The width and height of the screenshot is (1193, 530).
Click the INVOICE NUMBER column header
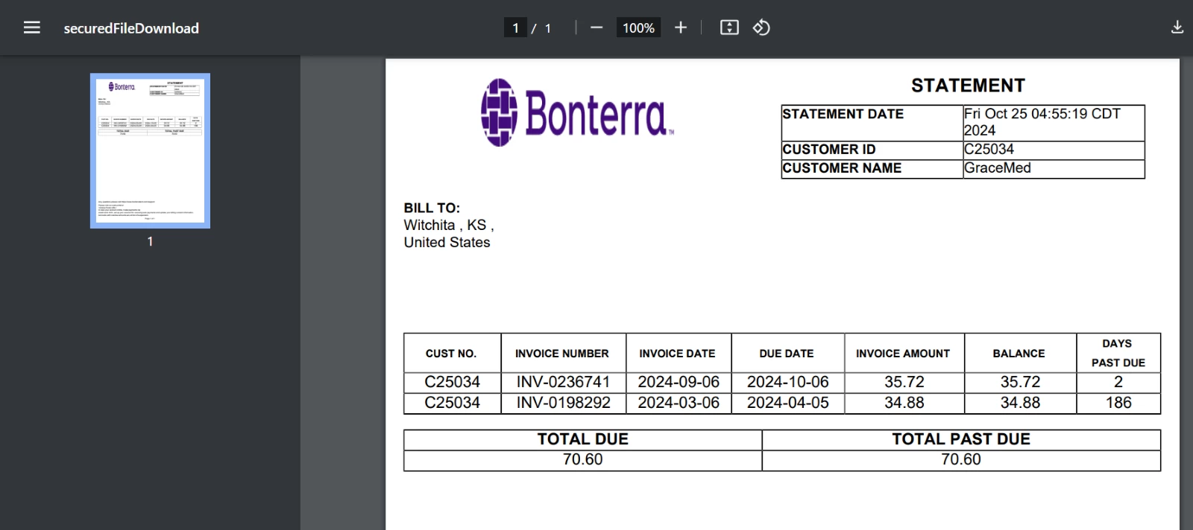562,354
